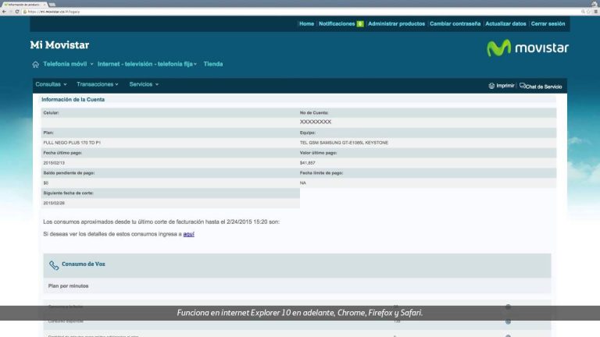Click the green Notificaciones count badge

360,24
